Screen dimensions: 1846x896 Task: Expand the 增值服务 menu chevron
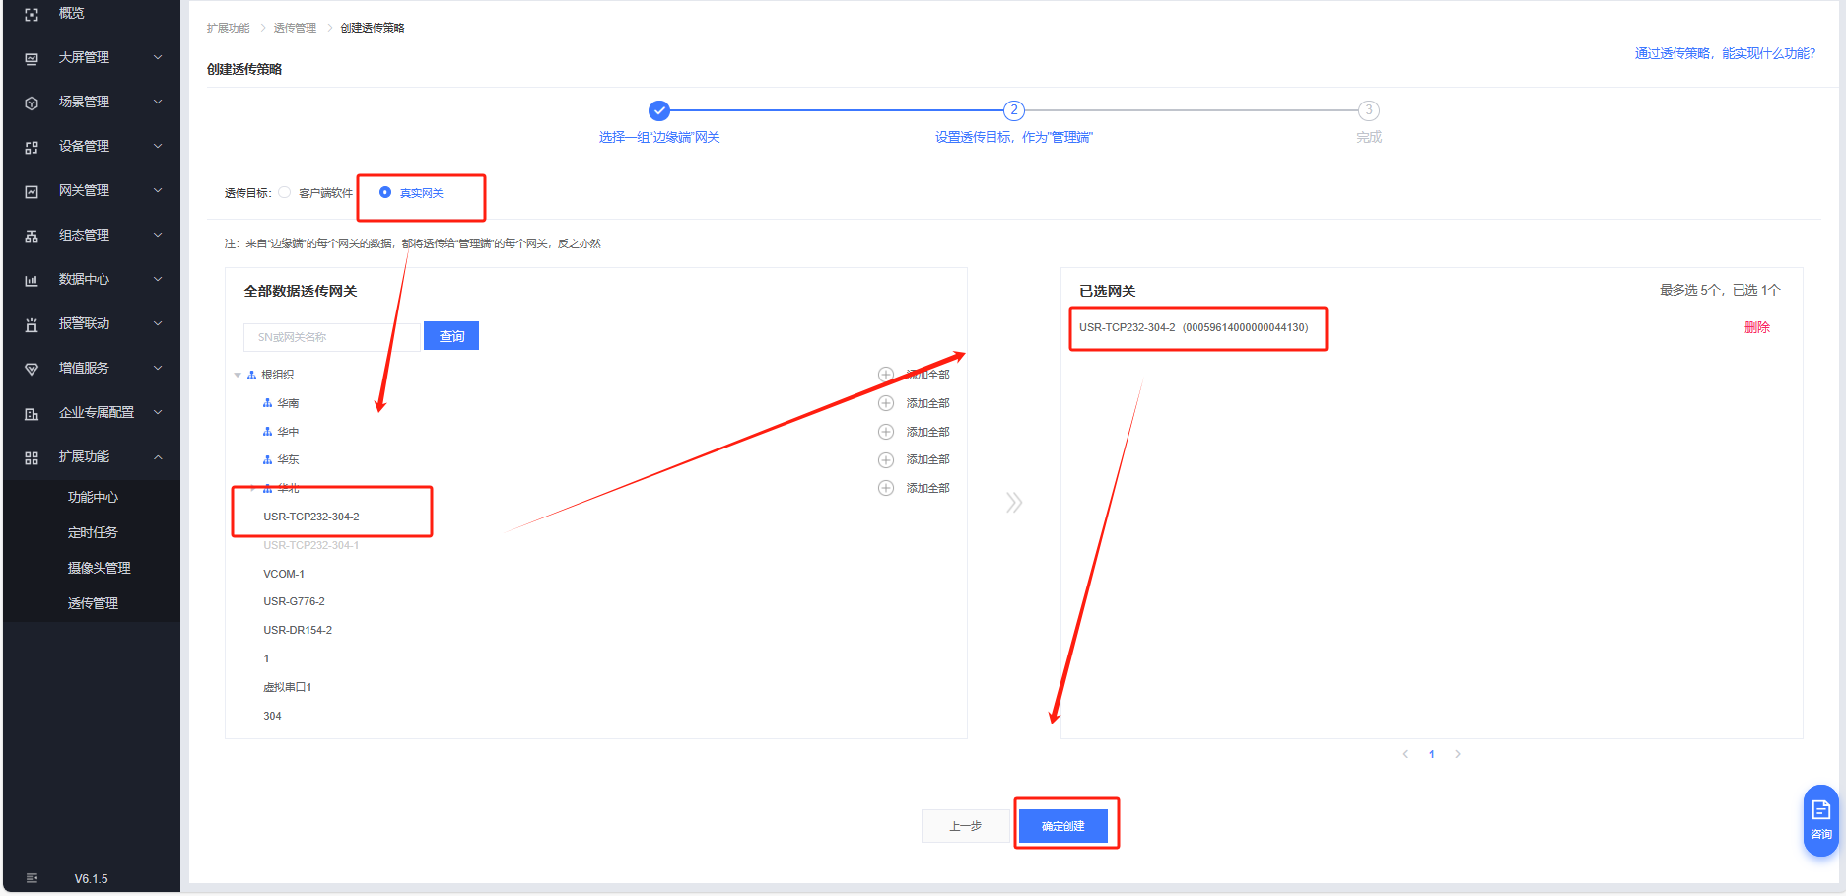158,369
